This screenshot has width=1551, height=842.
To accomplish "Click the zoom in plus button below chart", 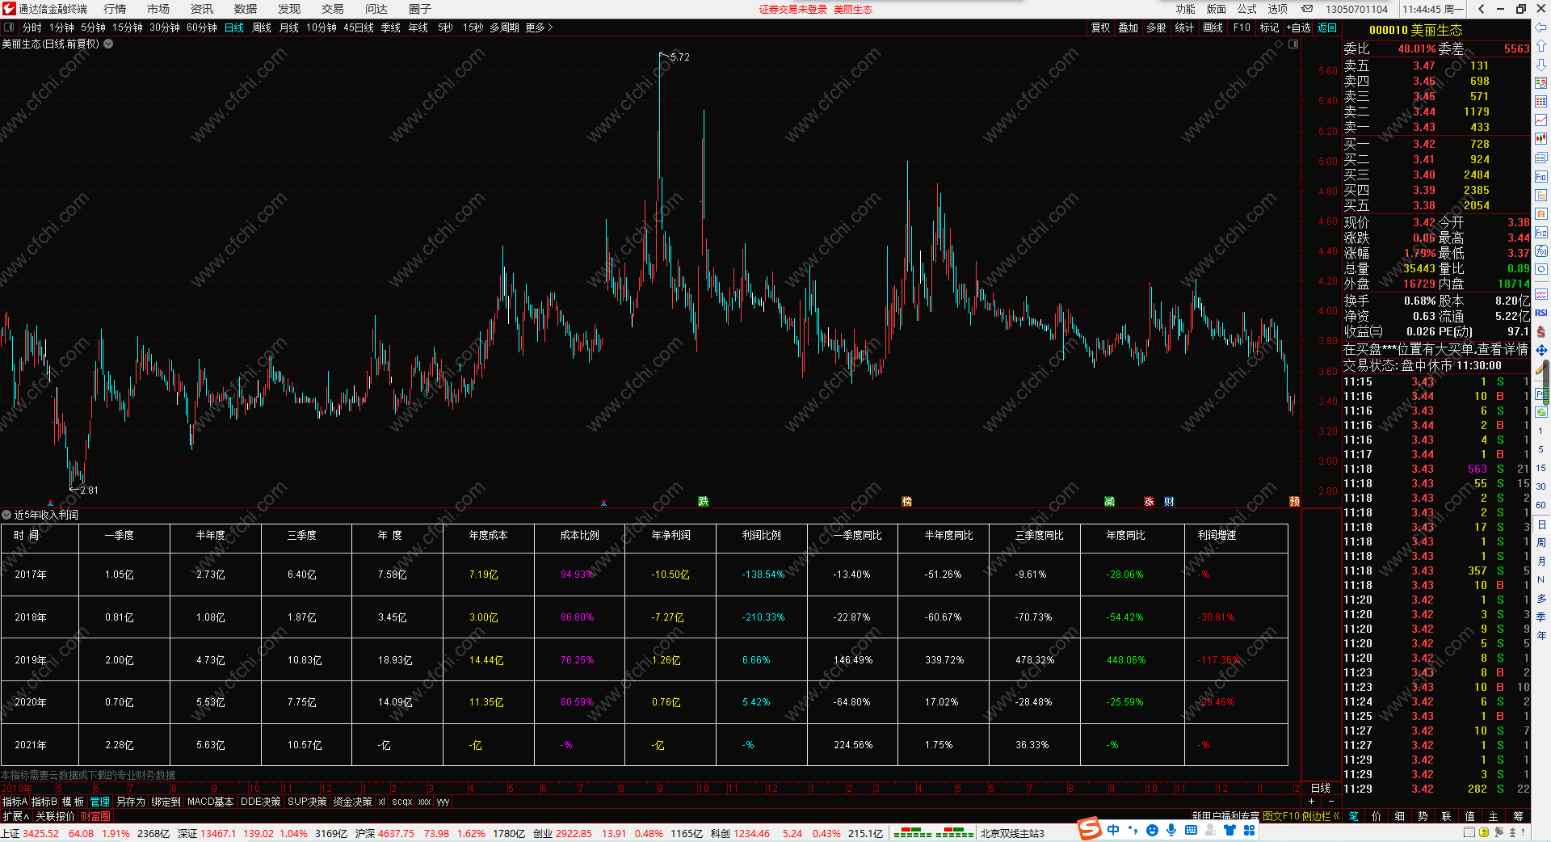I will tap(1311, 802).
